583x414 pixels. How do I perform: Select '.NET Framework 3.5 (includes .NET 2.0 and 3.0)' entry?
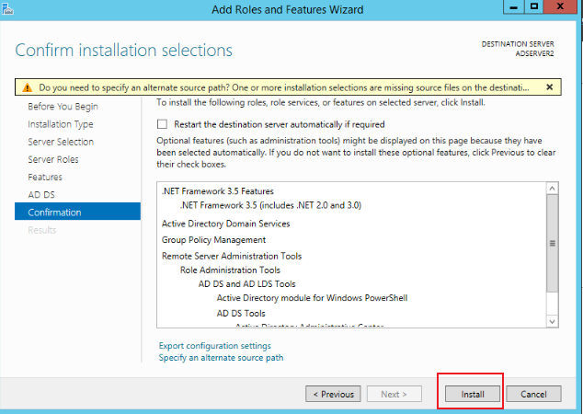270,205
